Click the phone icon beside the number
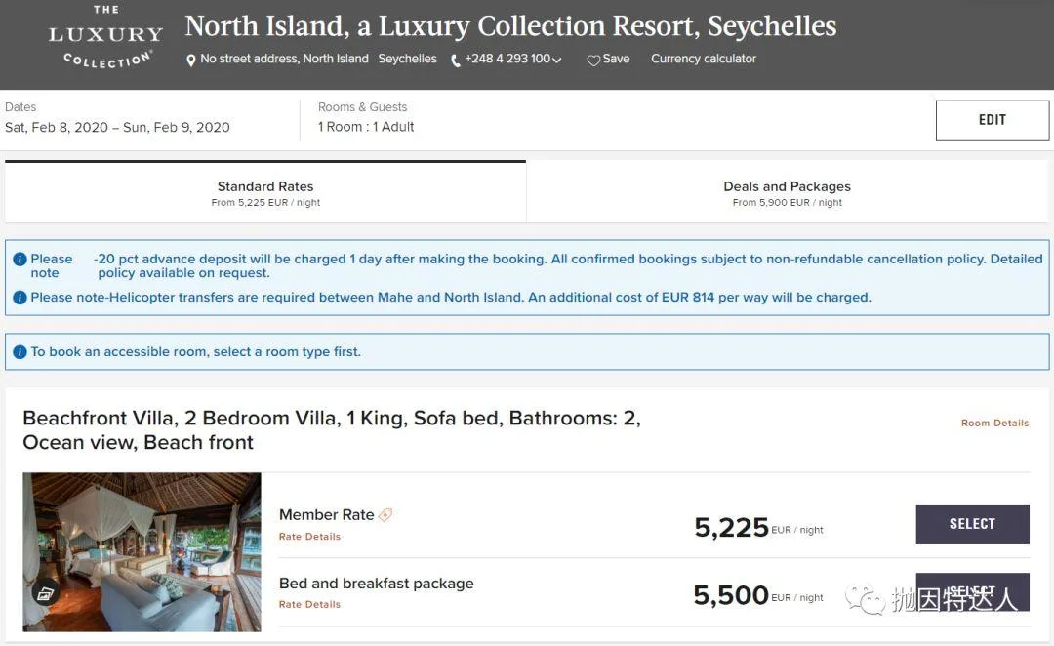 [455, 61]
